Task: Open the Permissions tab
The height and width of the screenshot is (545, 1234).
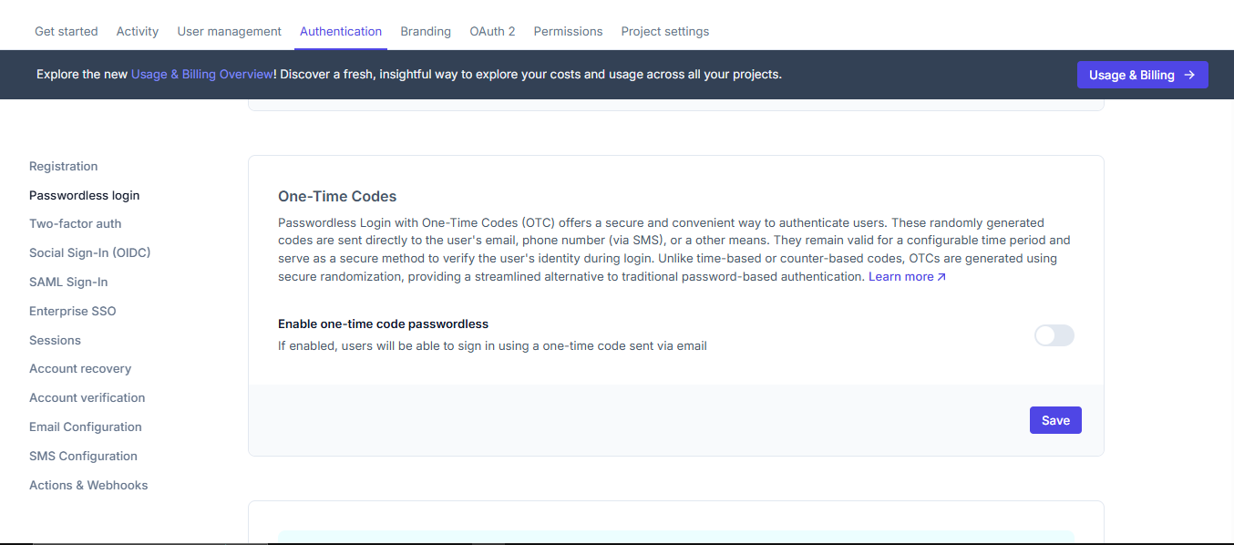Action: pyautogui.click(x=568, y=30)
